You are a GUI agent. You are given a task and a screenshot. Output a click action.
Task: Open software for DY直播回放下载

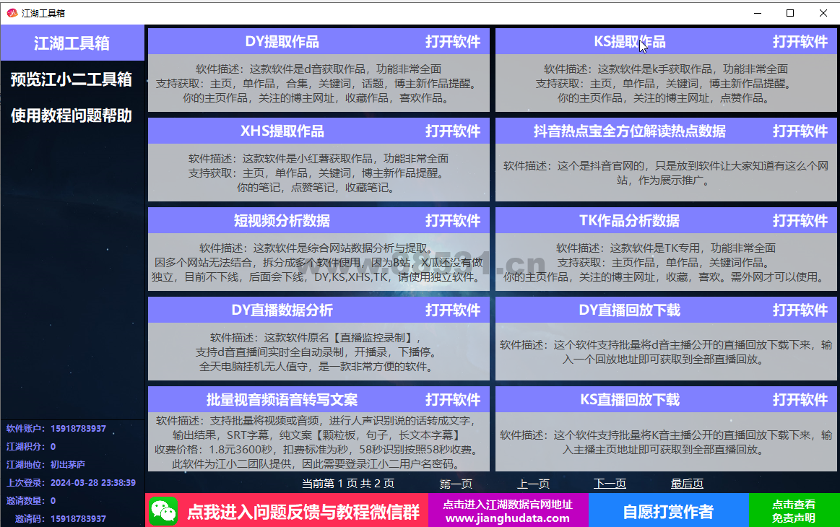coord(800,310)
